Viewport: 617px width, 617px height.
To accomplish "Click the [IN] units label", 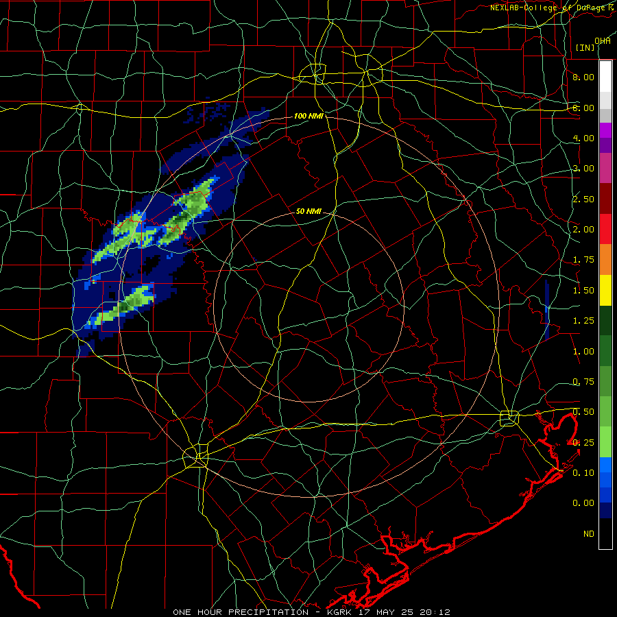I will pos(585,47).
